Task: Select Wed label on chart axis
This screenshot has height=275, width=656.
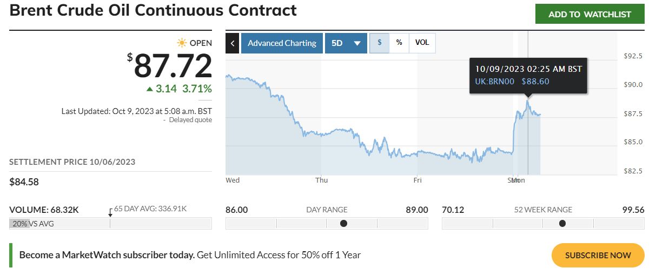Action: tap(233, 180)
